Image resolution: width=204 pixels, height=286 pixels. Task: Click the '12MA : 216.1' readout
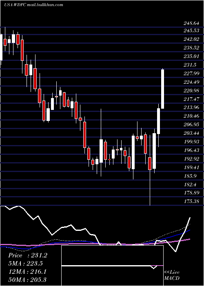[27, 272]
